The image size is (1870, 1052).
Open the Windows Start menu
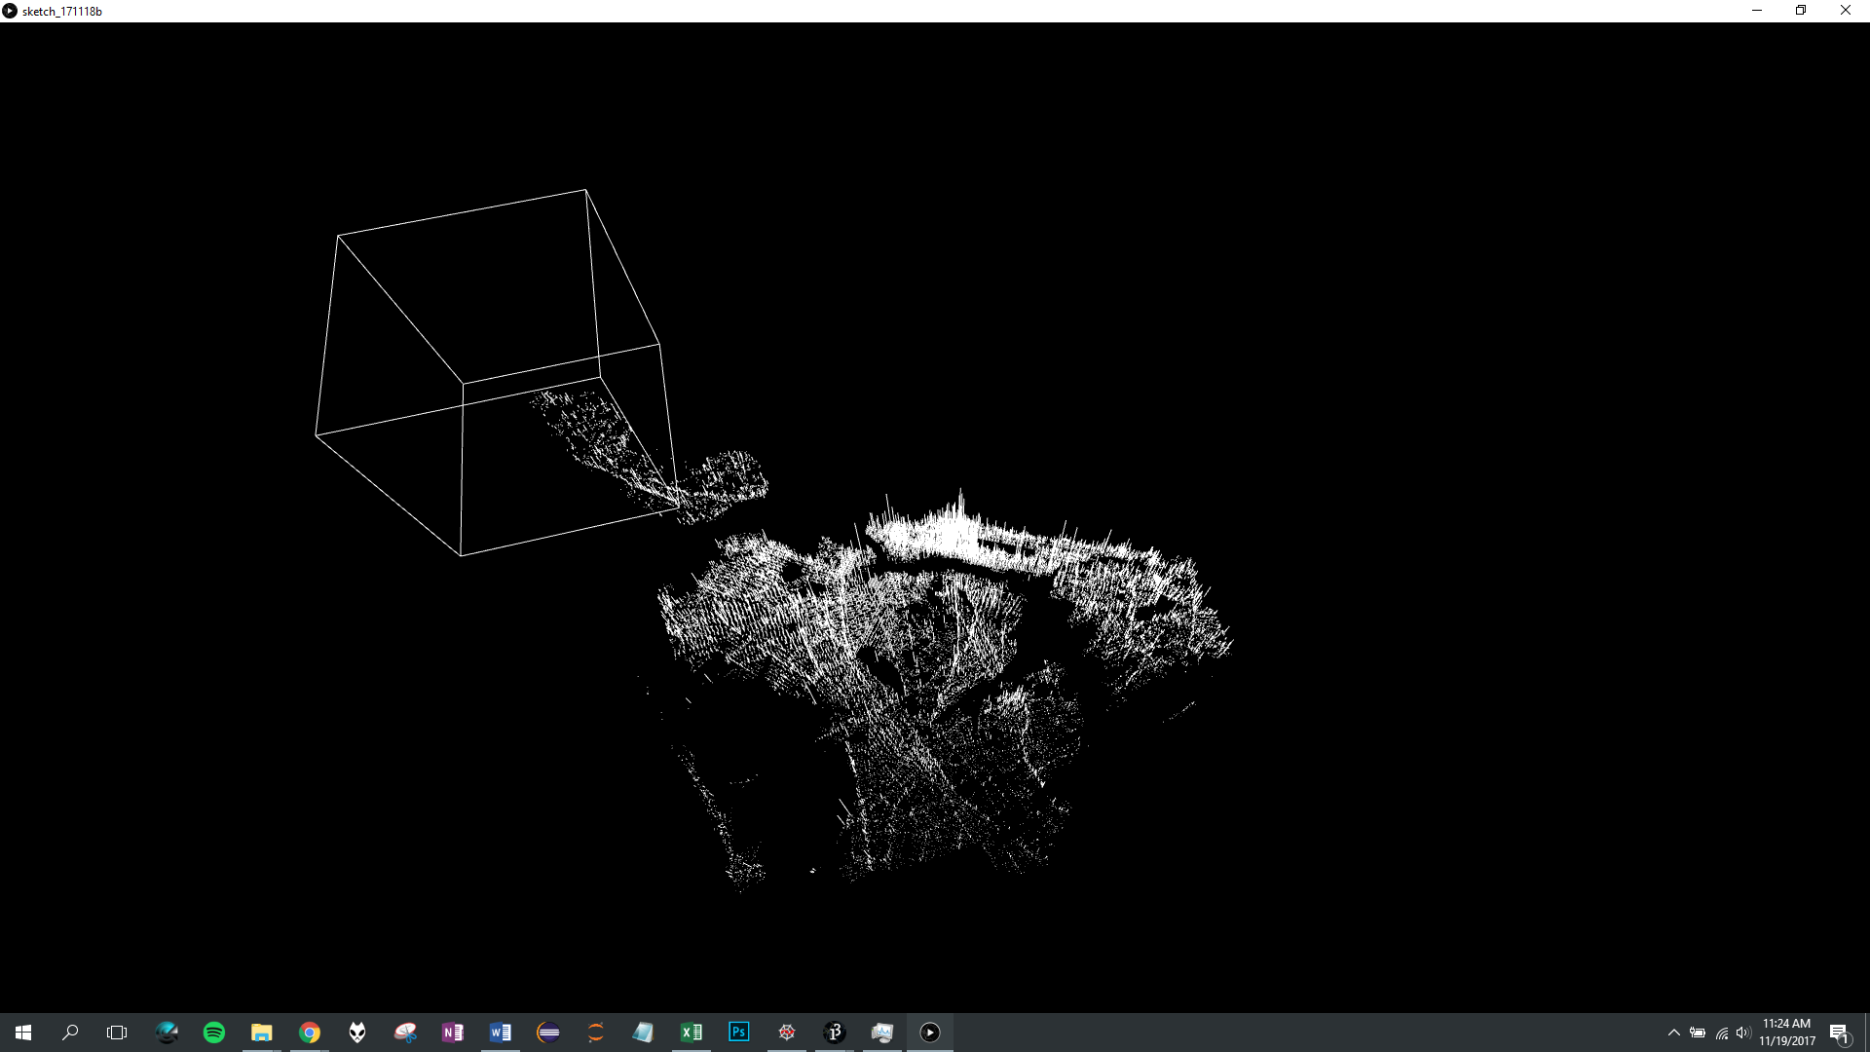[x=23, y=1033]
